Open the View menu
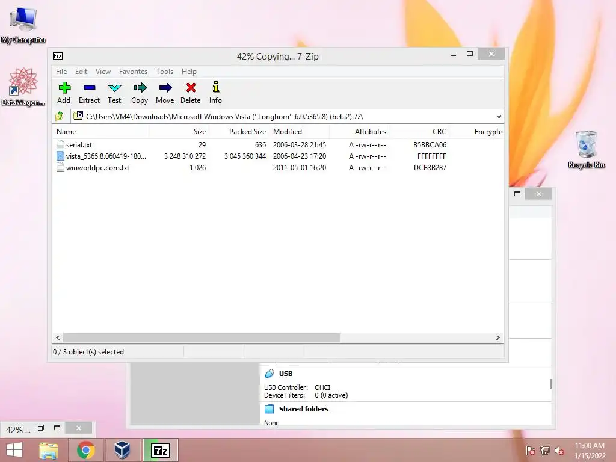The width and height of the screenshot is (616, 462). (x=103, y=72)
